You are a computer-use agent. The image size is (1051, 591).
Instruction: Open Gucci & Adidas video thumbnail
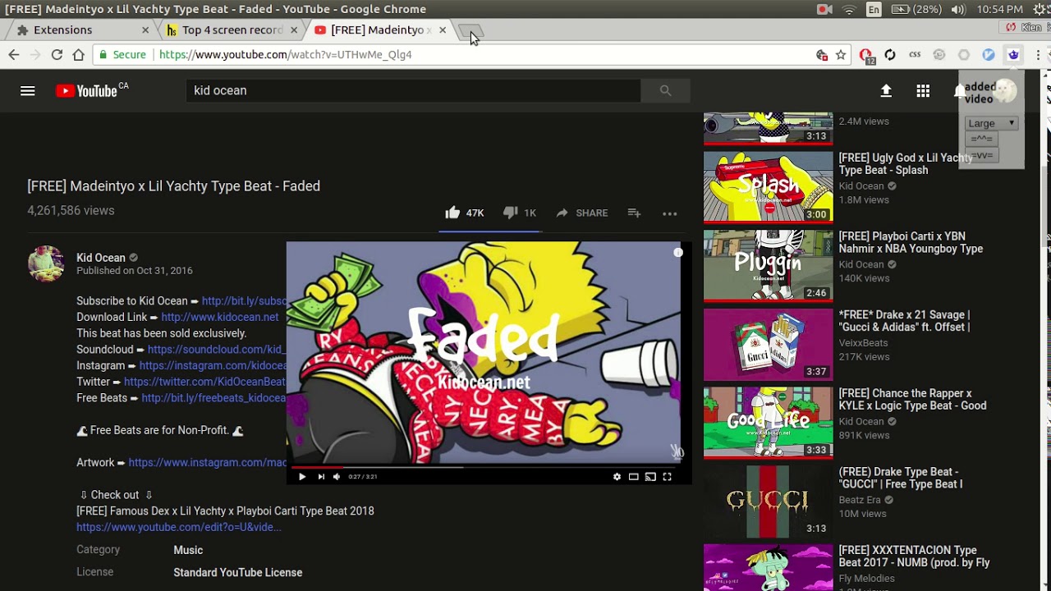tap(768, 344)
